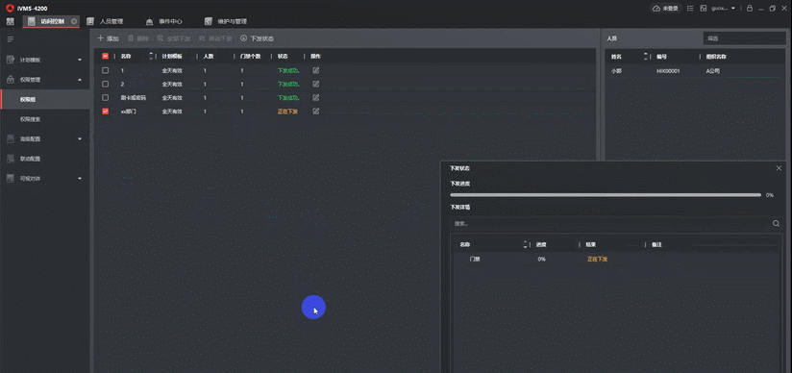Screen dimensions: 792x373
Task: Click the A公司 organization cell
Action: (x=712, y=71)
